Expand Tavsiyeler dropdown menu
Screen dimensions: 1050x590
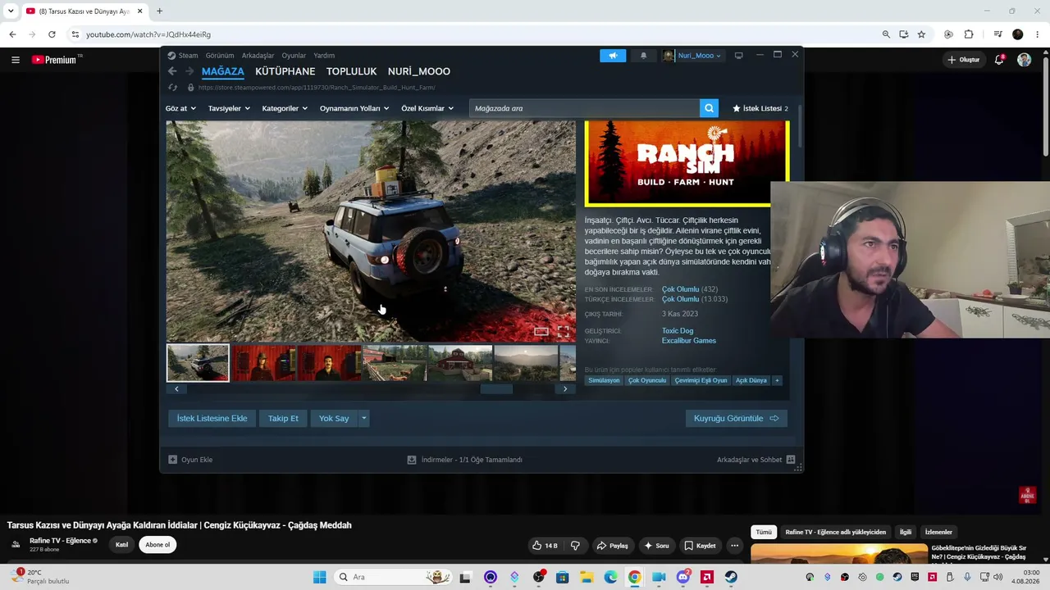click(x=229, y=108)
